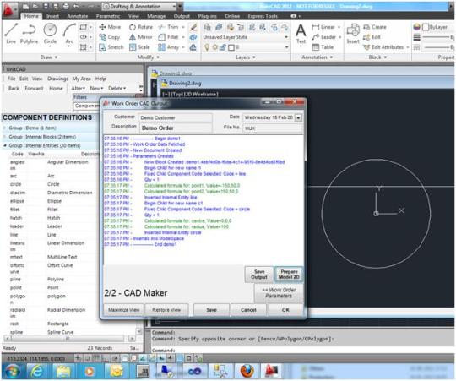Click the Insert block tool
456x381 pixels.
click(x=353, y=35)
